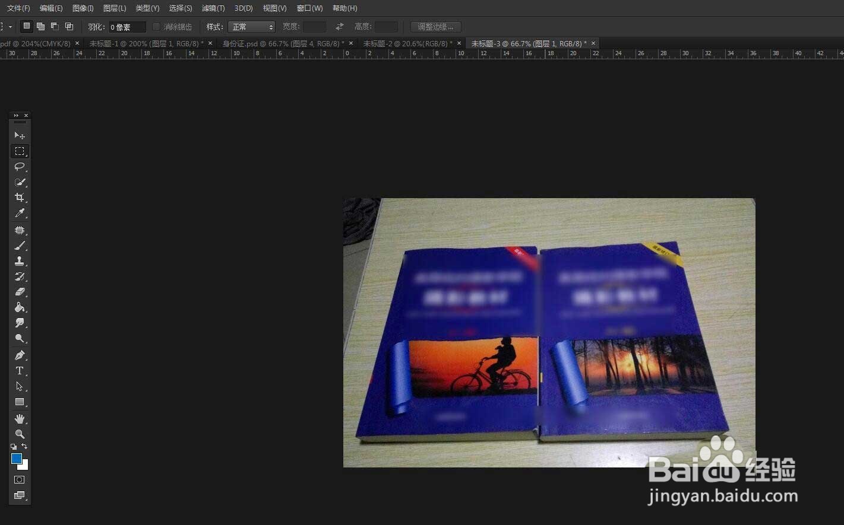This screenshot has width=844, height=525.
Task: Switch to the 未标题-2 @ 20.6% tab
Action: [x=407, y=43]
